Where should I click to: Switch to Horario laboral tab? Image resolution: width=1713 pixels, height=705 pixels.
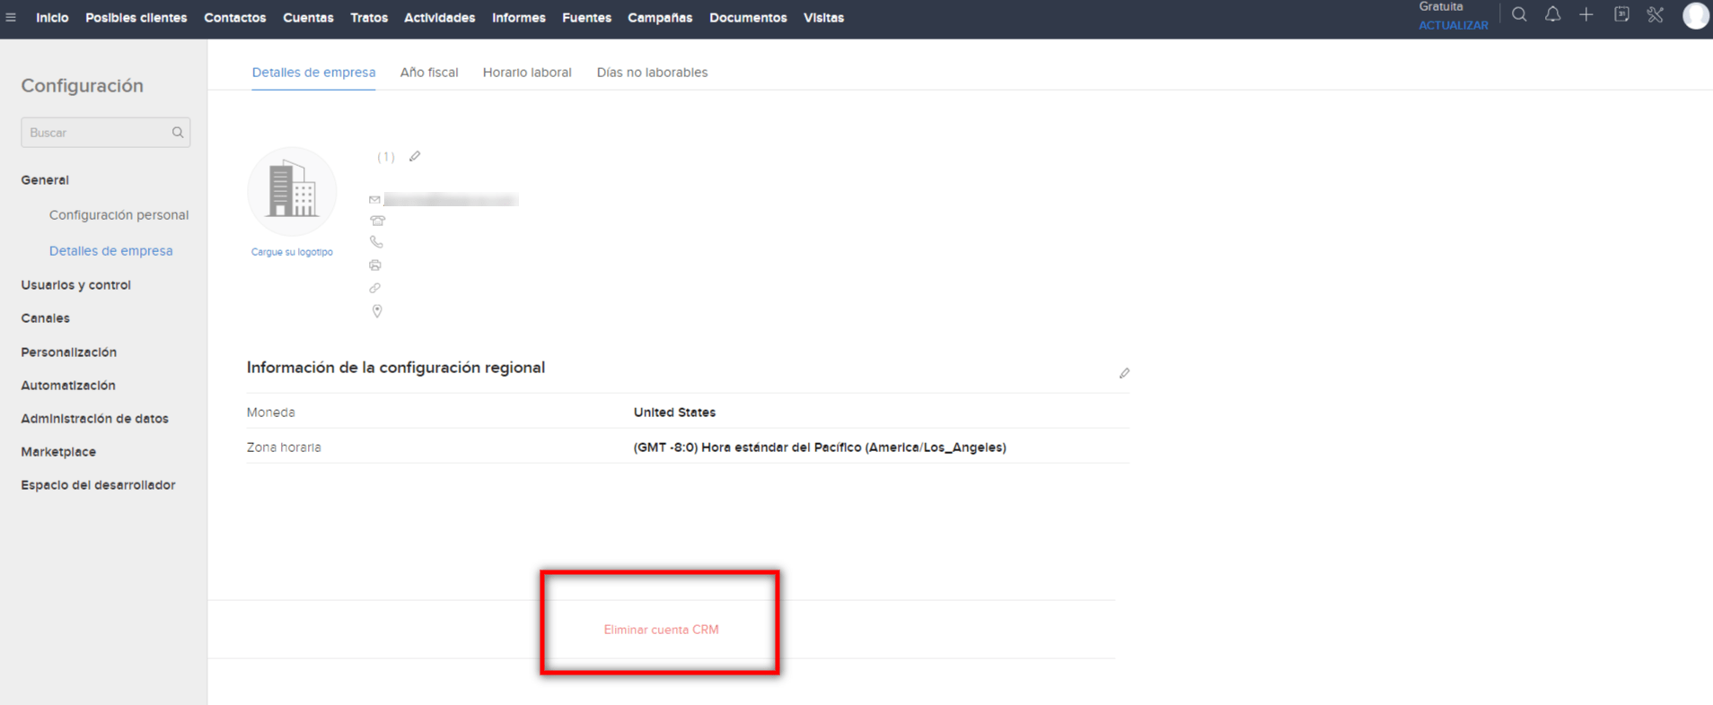527,73
